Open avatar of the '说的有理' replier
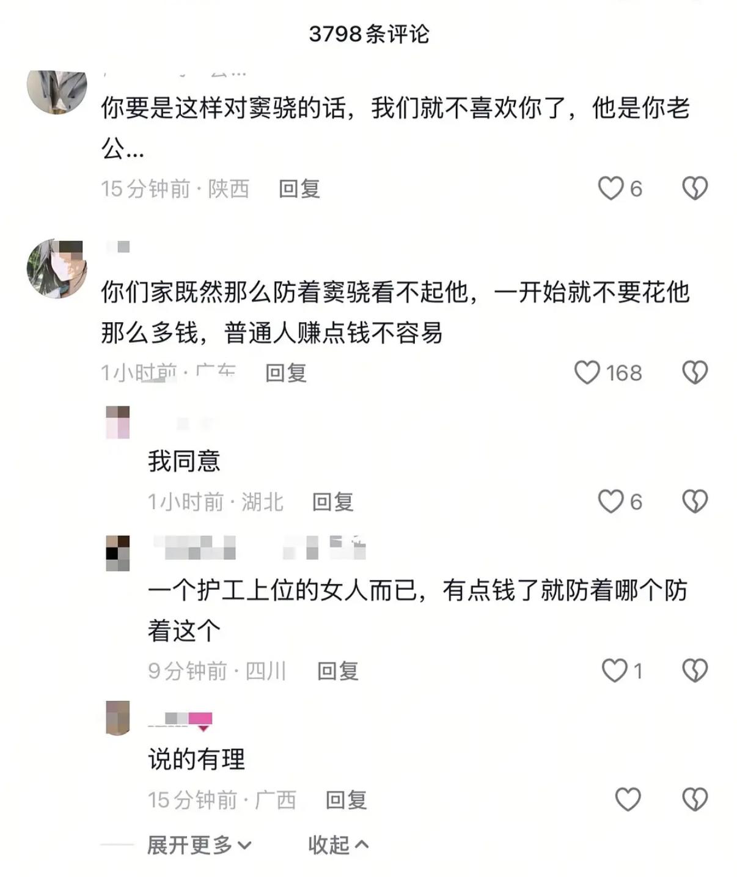The image size is (737, 877). [x=118, y=718]
